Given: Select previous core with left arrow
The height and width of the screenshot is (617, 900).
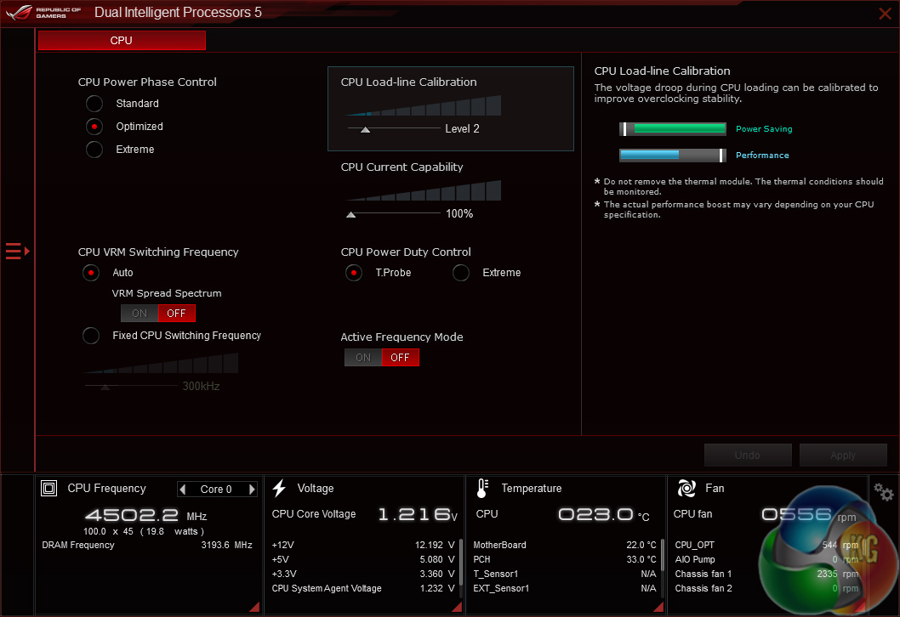Looking at the screenshot, I should [x=183, y=490].
